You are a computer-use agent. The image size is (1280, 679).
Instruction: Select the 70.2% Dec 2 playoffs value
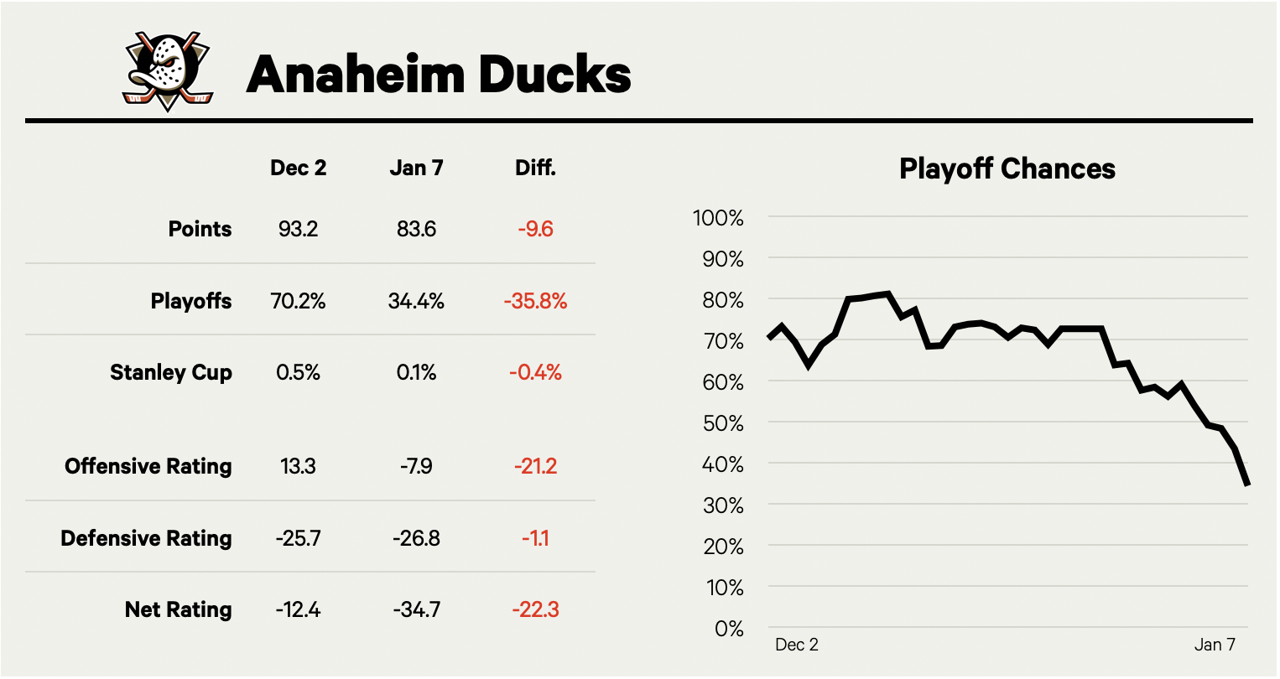click(x=298, y=301)
